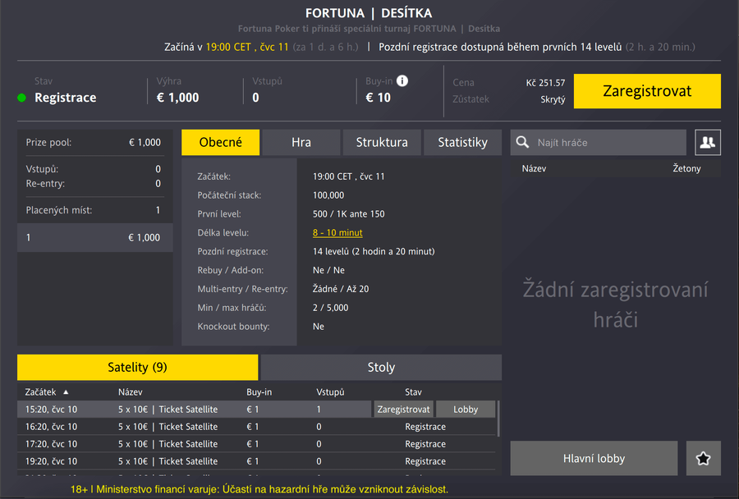Select the 16:20, čvc 10 satellite row
The height and width of the screenshot is (499, 739).
(x=256, y=427)
